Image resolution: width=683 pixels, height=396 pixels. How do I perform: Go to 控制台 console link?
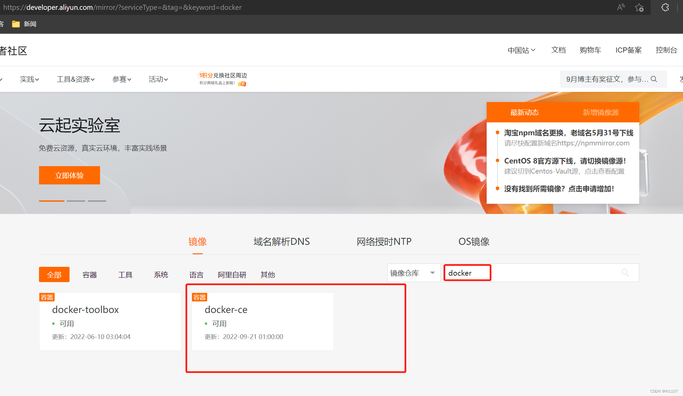(666, 50)
